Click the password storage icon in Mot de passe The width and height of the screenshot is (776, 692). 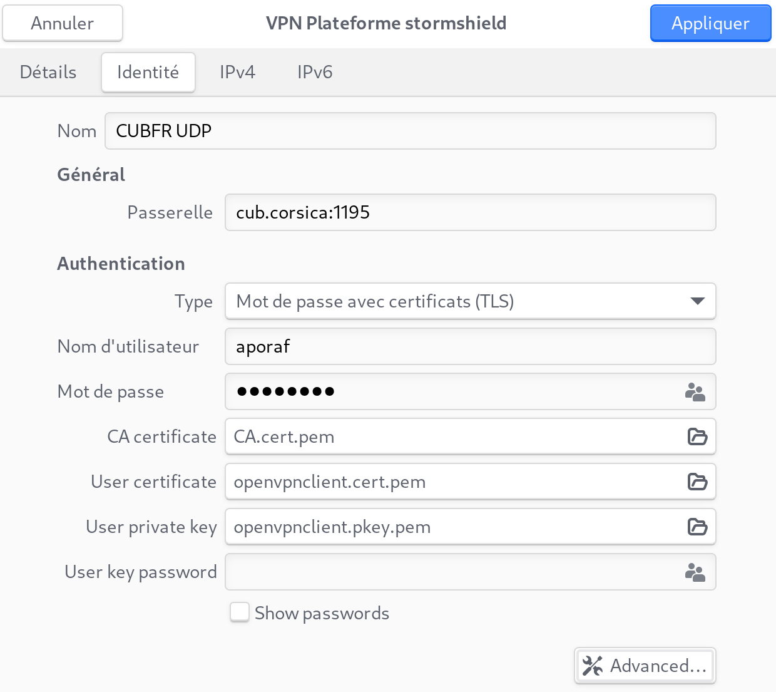(x=695, y=392)
